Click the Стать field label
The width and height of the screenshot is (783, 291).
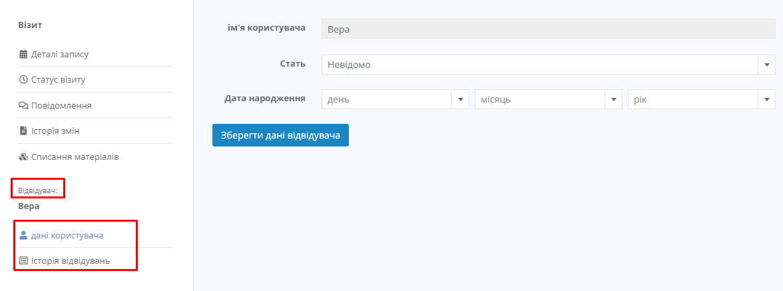[293, 64]
